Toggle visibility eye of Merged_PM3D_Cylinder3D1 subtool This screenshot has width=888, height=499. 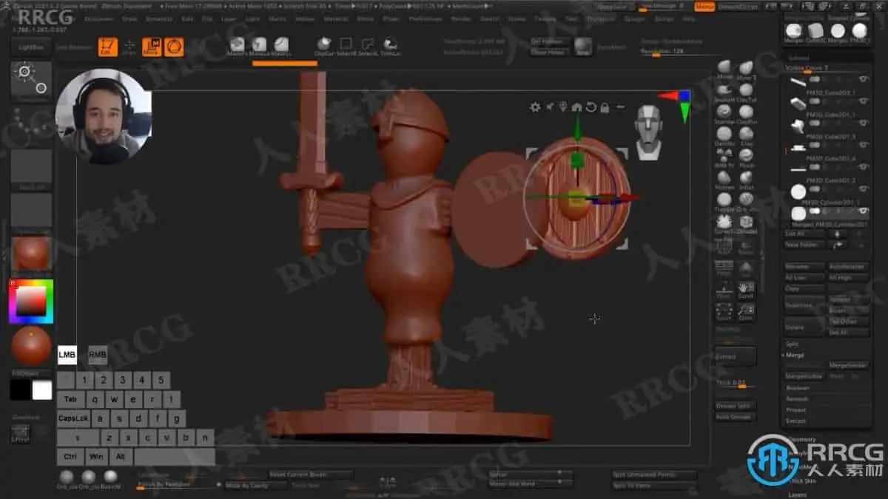[863, 210]
